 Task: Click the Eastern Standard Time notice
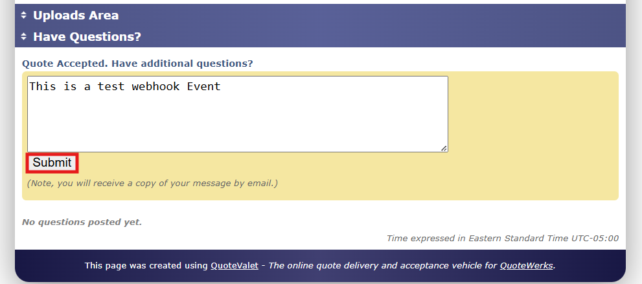coord(502,238)
